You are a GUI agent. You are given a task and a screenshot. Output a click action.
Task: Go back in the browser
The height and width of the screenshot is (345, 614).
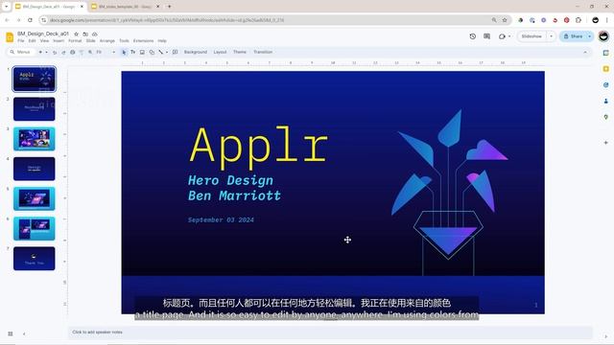[7, 20]
